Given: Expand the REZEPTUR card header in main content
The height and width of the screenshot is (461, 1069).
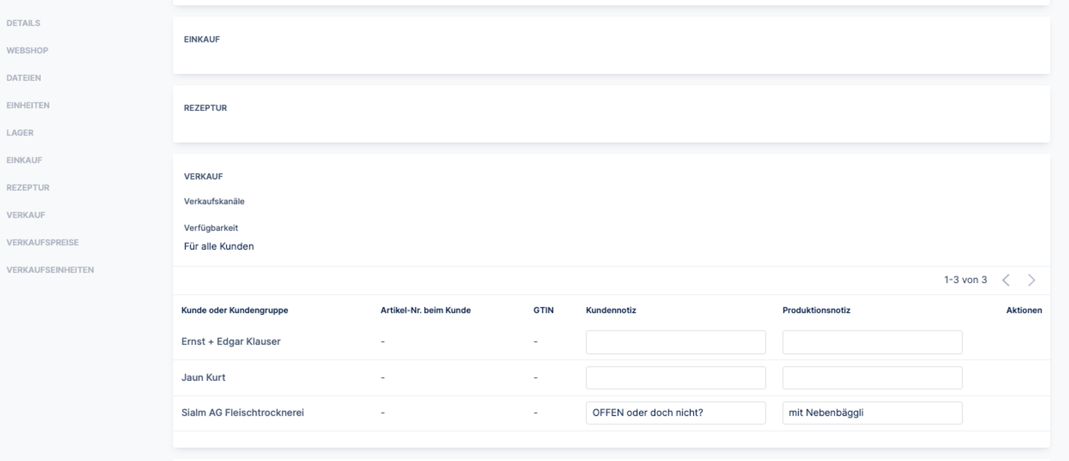Looking at the screenshot, I should 205,108.
